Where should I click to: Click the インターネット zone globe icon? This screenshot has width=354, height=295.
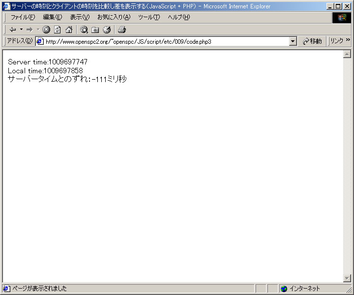pos(284,289)
